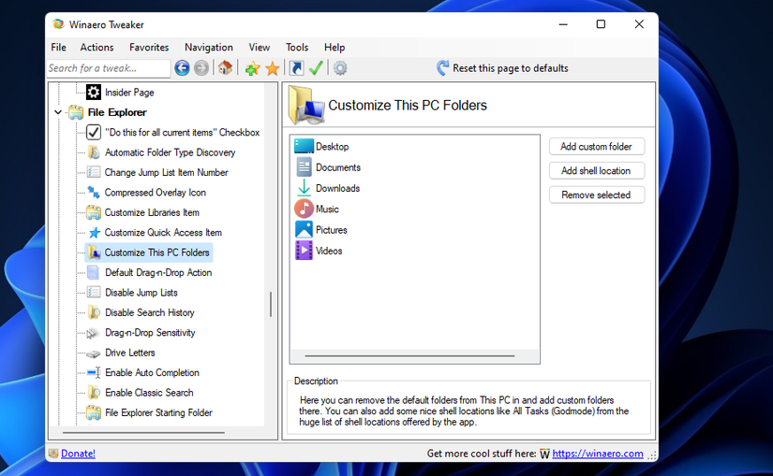Click the "Do this for all current items" checkbox icon

(94, 132)
